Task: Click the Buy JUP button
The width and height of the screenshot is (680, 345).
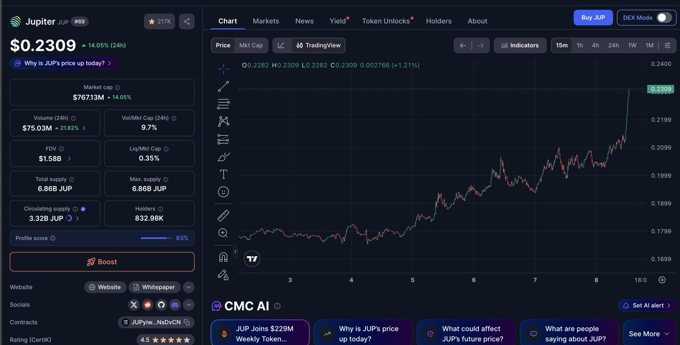Action: pos(593,18)
